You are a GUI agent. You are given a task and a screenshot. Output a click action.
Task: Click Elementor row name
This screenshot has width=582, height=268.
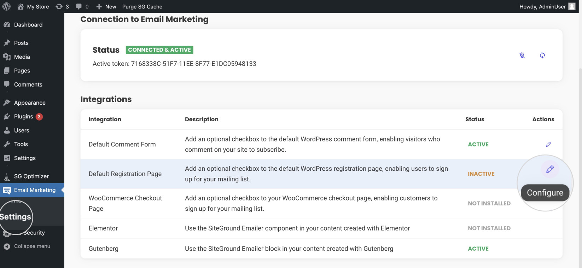click(x=103, y=228)
